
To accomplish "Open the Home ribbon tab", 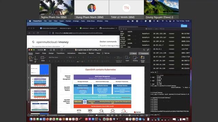I will click(30, 53).
